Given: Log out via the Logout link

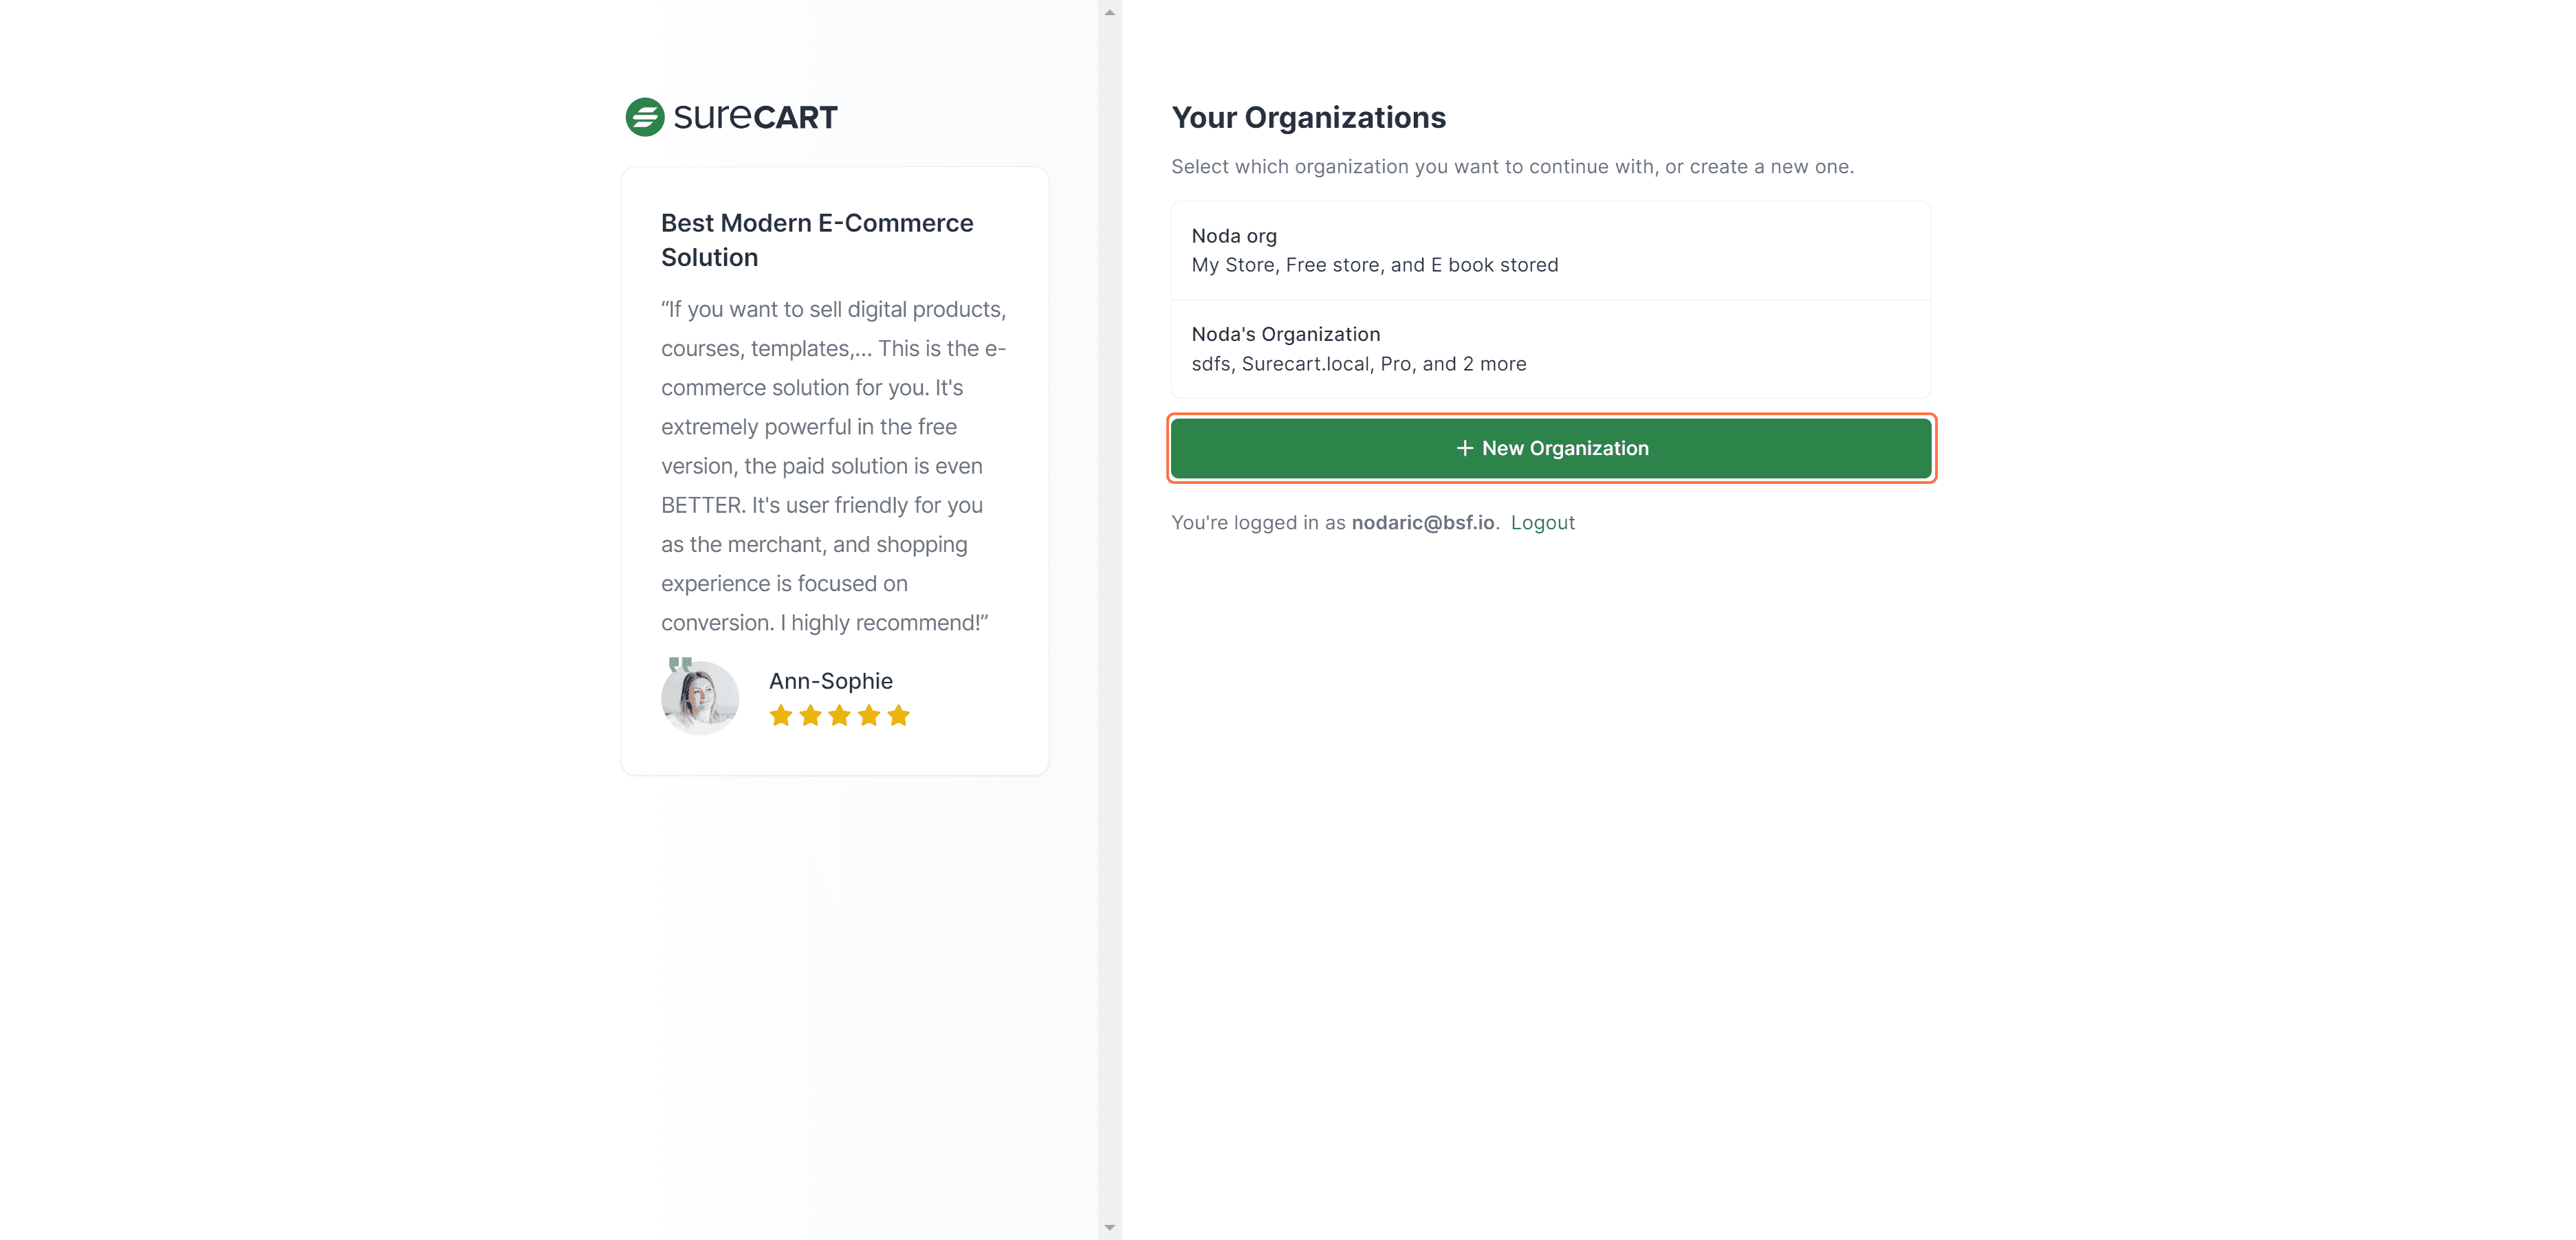Looking at the screenshot, I should pos(1542,522).
